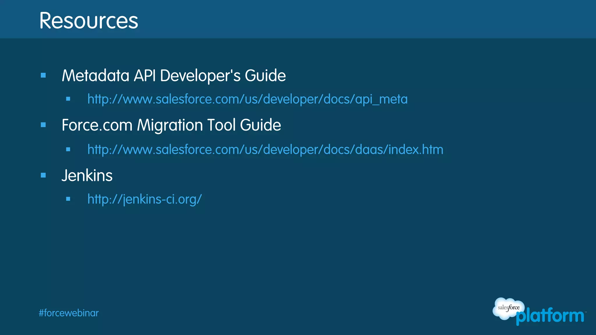Click the salesforce platform logo

click(539, 311)
